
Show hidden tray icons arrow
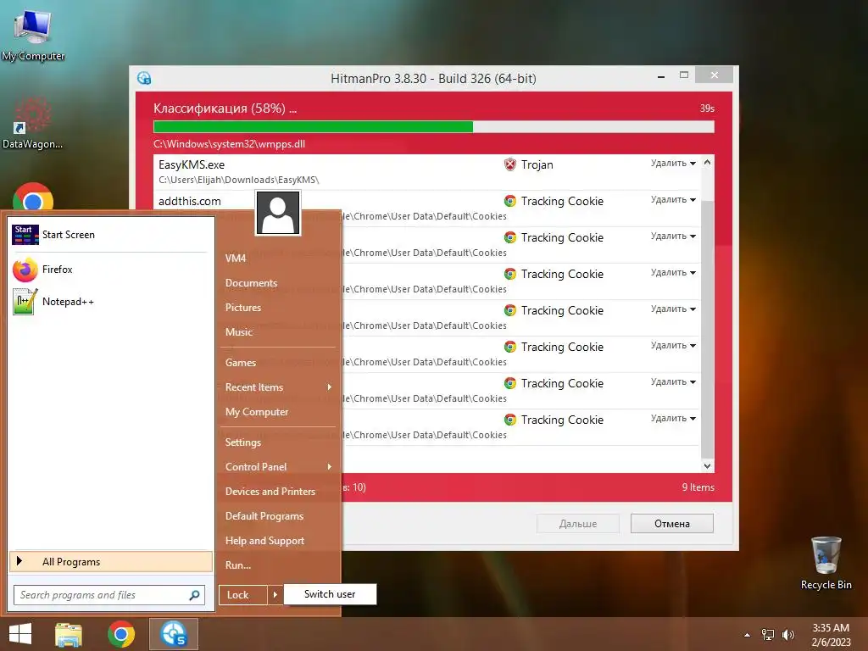click(x=747, y=635)
